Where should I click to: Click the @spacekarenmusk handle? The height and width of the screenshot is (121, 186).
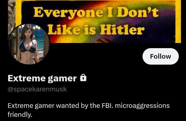[37, 89]
